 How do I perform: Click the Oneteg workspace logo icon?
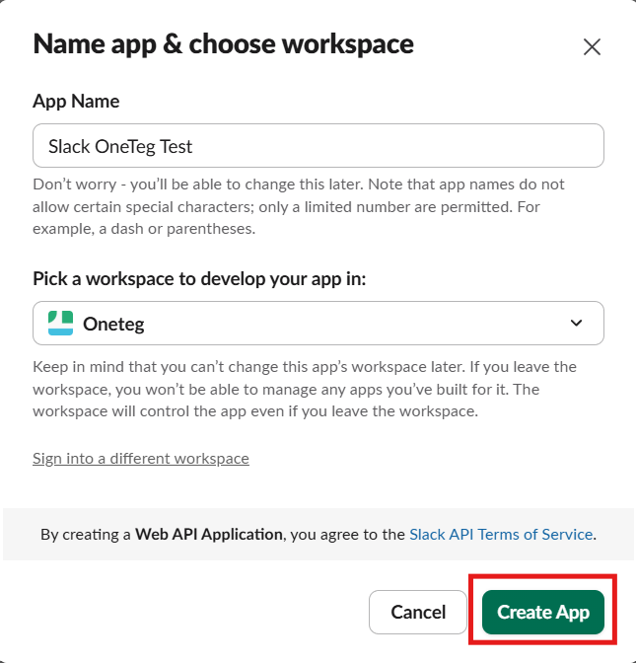click(x=60, y=323)
